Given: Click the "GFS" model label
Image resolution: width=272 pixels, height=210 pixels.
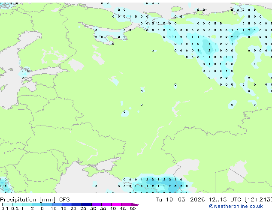Looking at the screenshot, I should [x=64, y=200].
